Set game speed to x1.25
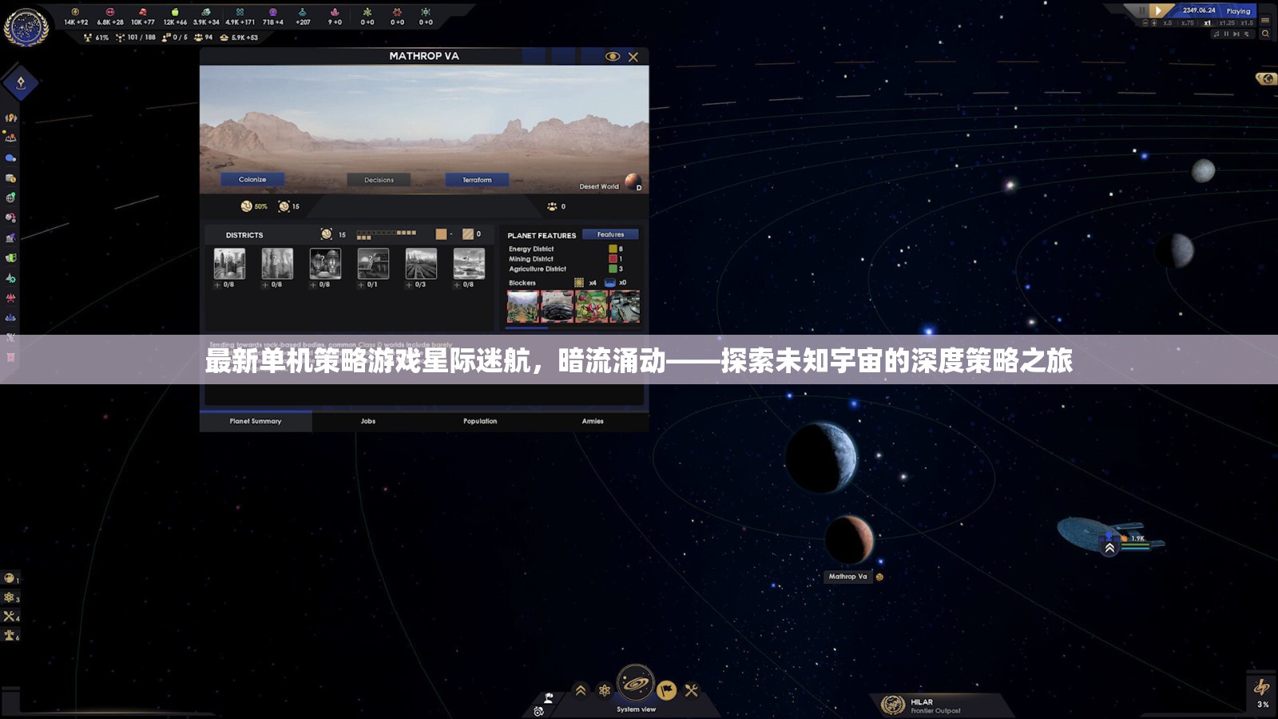This screenshot has height=719, width=1278. pos(1227,23)
